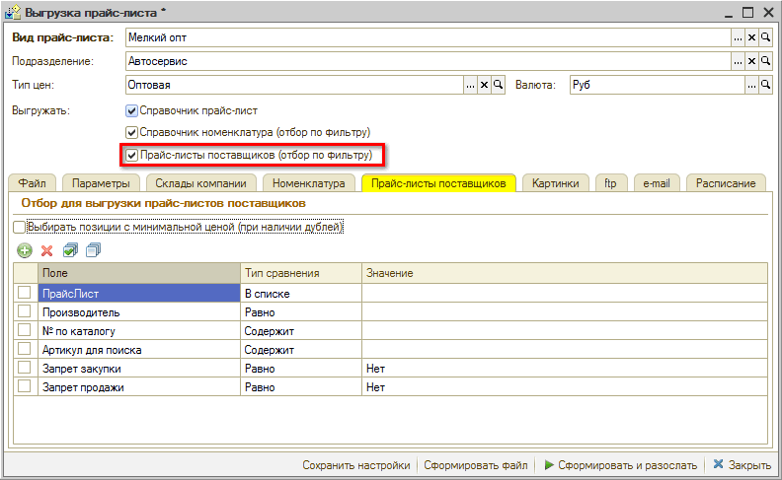782x480 pixels.
Task: Toggle Прайс-листы поставщиков (отбор по фильтру) checkbox
Action: (131, 156)
